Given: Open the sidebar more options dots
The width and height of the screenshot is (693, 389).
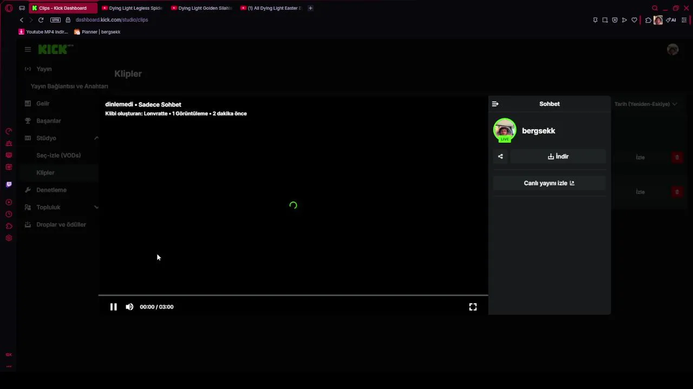Looking at the screenshot, I should 9,366.
